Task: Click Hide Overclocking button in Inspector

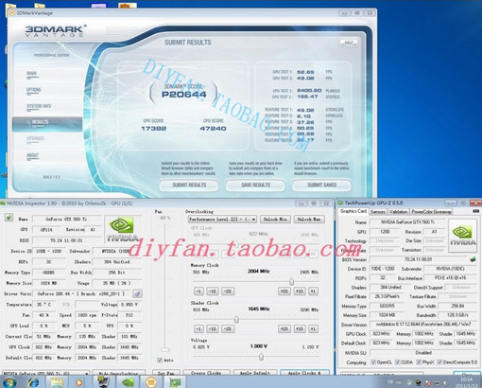Action: 118,373
